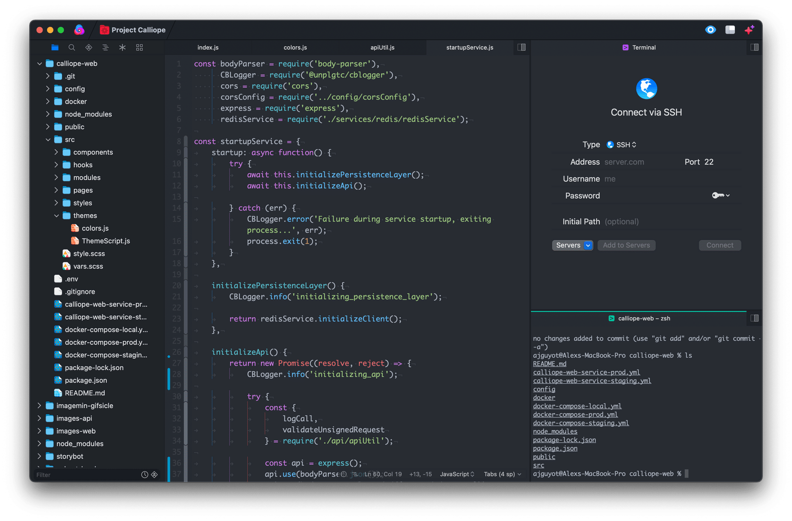Toggle split icon beside calliope-web zsh tab
792x521 pixels.
coord(754,318)
